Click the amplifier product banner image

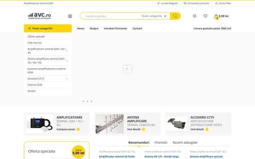point(39,124)
